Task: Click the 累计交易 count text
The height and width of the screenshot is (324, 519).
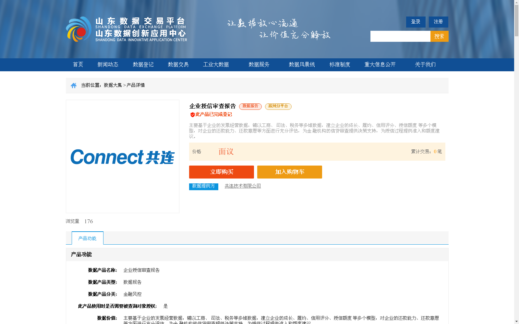Action: pos(426,152)
